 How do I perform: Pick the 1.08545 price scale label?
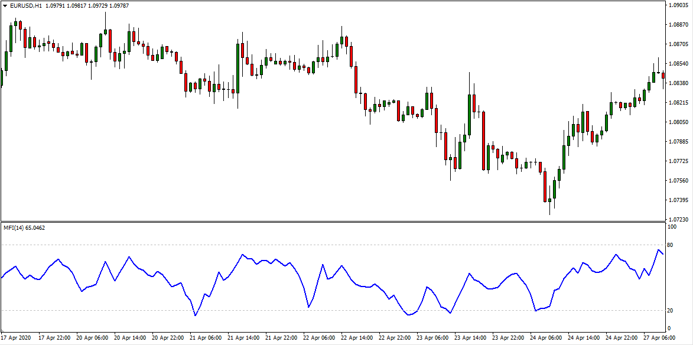click(678, 64)
